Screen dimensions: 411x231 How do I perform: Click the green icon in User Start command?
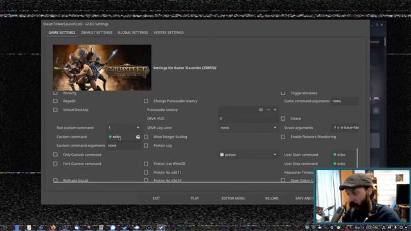click(335, 155)
